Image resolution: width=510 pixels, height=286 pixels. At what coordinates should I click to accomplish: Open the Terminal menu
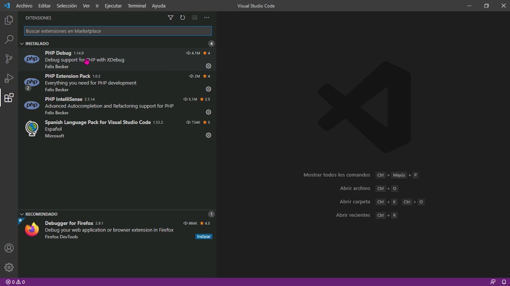coord(137,6)
